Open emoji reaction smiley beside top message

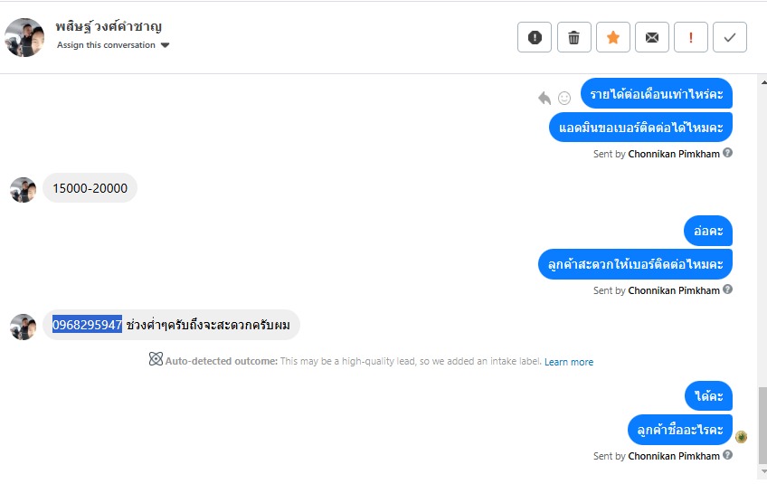(564, 98)
